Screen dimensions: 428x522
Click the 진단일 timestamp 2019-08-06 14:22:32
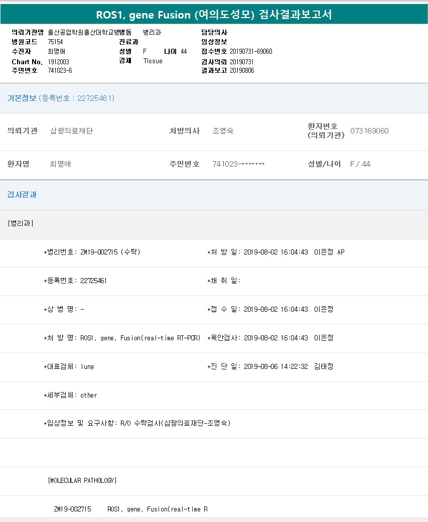[x=275, y=366]
